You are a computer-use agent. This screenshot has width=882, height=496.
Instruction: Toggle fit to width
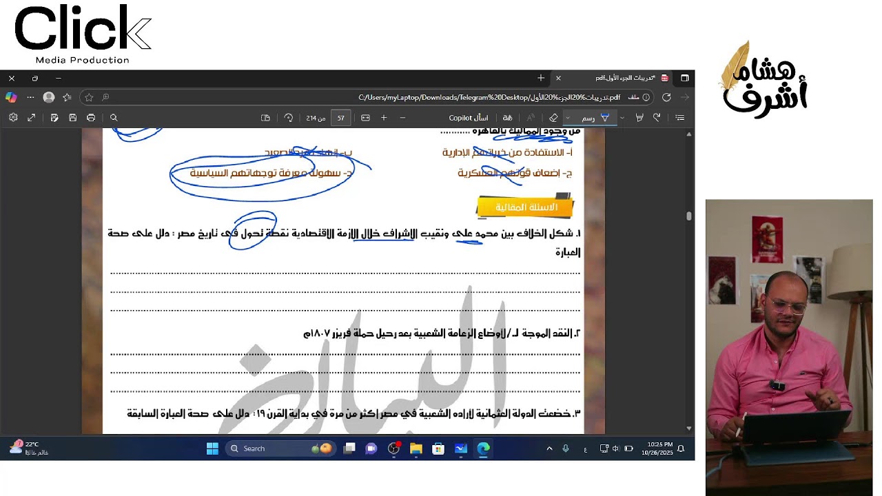click(x=365, y=118)
